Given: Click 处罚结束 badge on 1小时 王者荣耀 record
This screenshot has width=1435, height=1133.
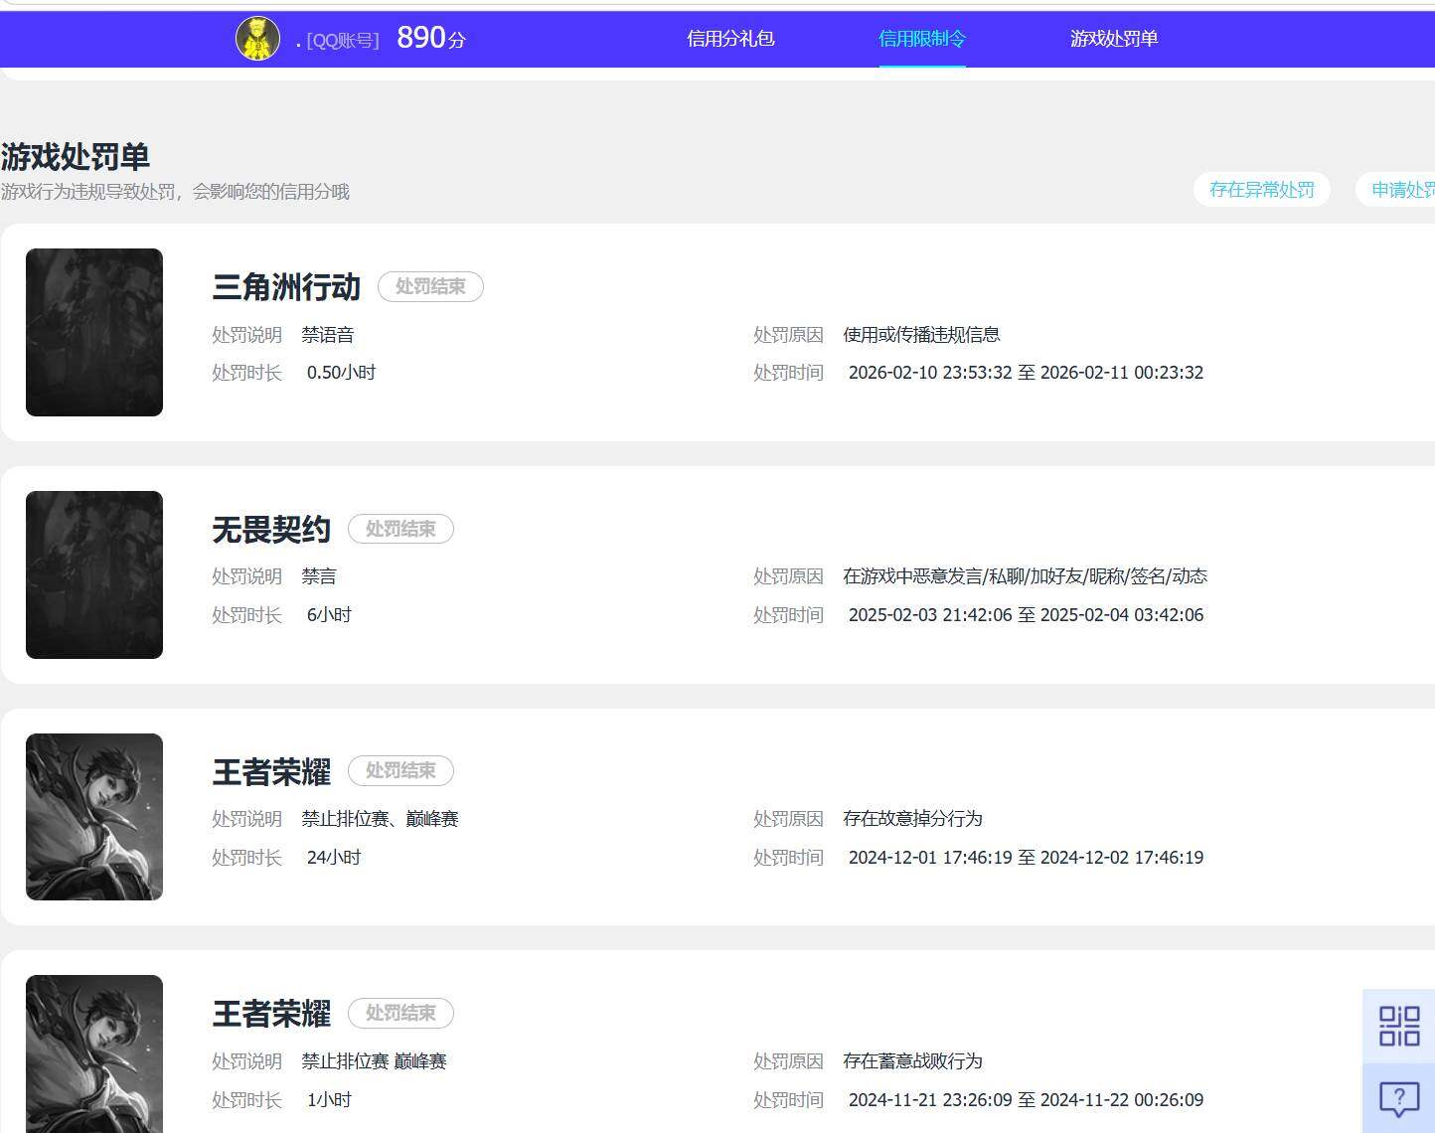Looking at the screenshot, I should 400,1013.
